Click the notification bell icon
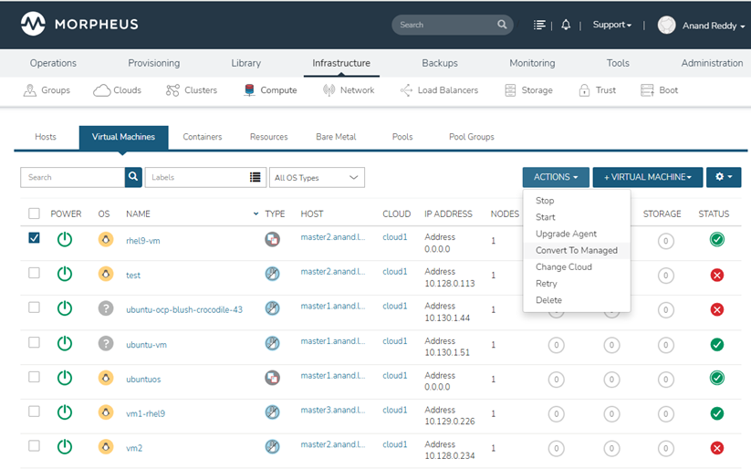Image resolution: width=751 pixels, height=469 pixels. 566,26
